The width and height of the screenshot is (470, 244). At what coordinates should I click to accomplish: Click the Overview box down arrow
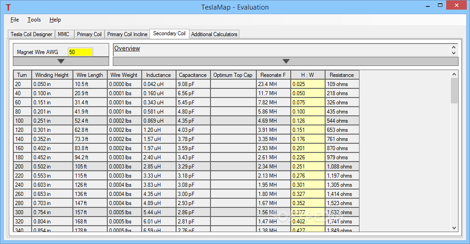453,53
